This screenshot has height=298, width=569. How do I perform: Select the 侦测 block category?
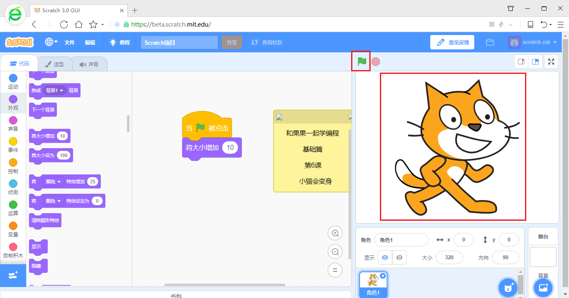click(x=13, y=187)
